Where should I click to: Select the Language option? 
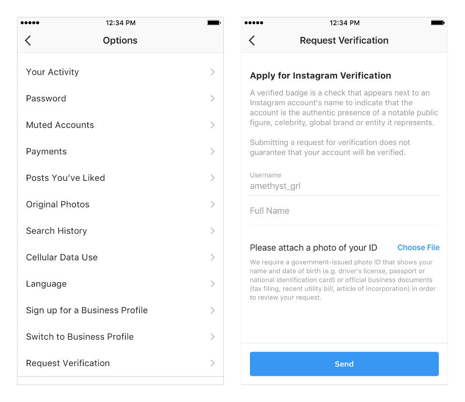(x=46, y=284)
